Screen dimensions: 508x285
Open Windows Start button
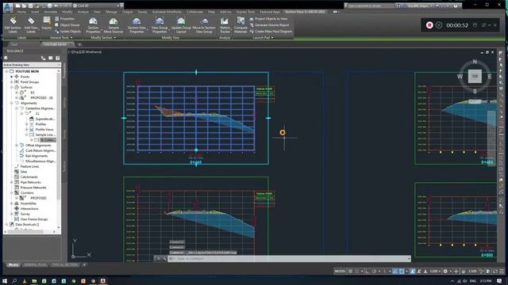click(x=5, y=281)
